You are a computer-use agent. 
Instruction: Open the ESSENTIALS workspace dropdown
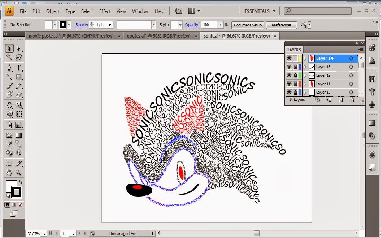pyautogui.click(x=260, y=11)
